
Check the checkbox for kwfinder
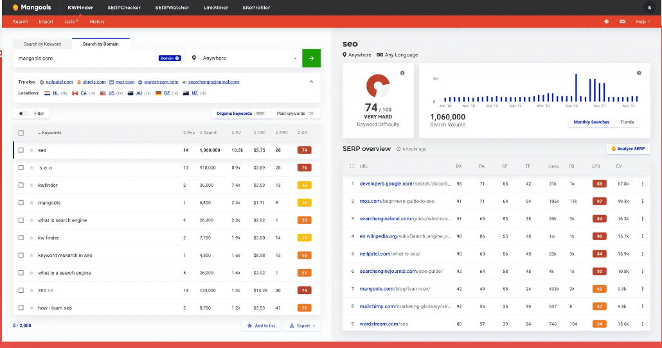coord(21,185)
